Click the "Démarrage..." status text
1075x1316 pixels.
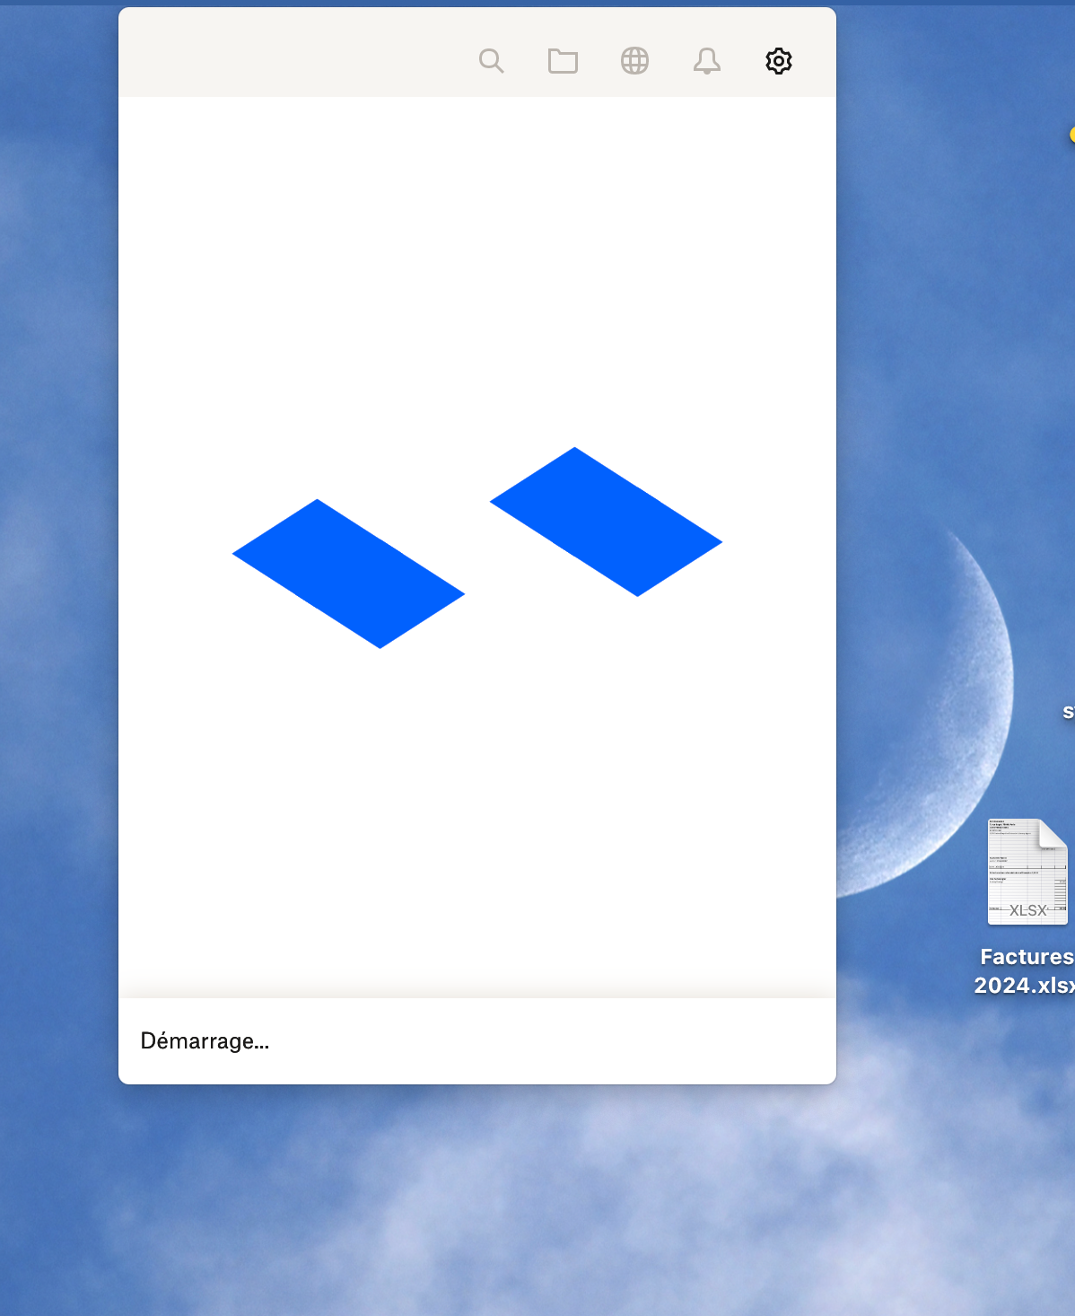tap(205, 1041)
